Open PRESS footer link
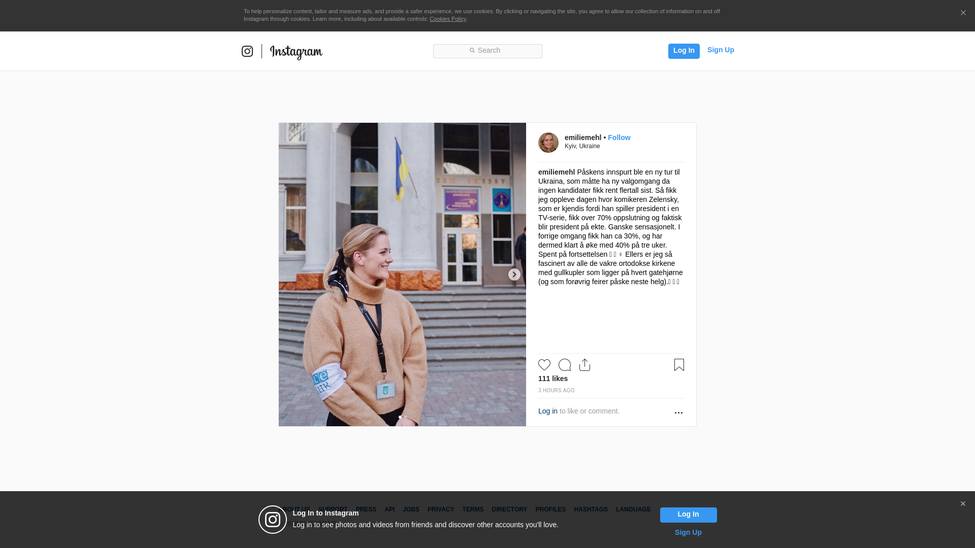975x548 pixels. pos(366,509)
